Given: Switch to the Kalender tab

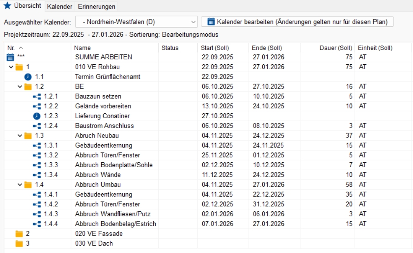Looking at the screenshot, I should (x=59, y=7).
